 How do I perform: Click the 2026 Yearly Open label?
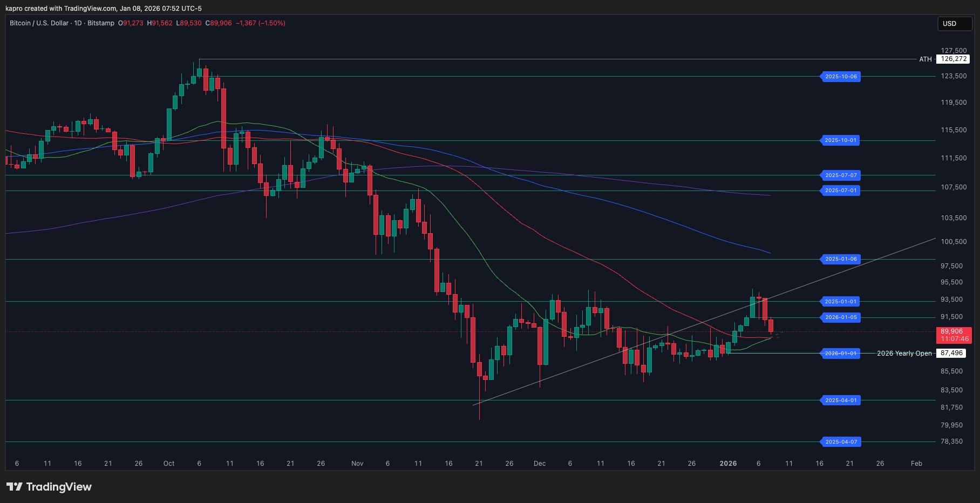[x=904, y=354]
